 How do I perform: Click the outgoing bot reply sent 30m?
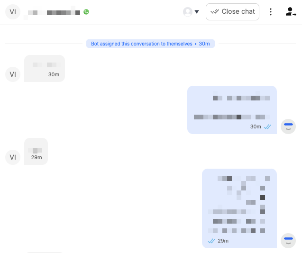[x=232, y=110]
